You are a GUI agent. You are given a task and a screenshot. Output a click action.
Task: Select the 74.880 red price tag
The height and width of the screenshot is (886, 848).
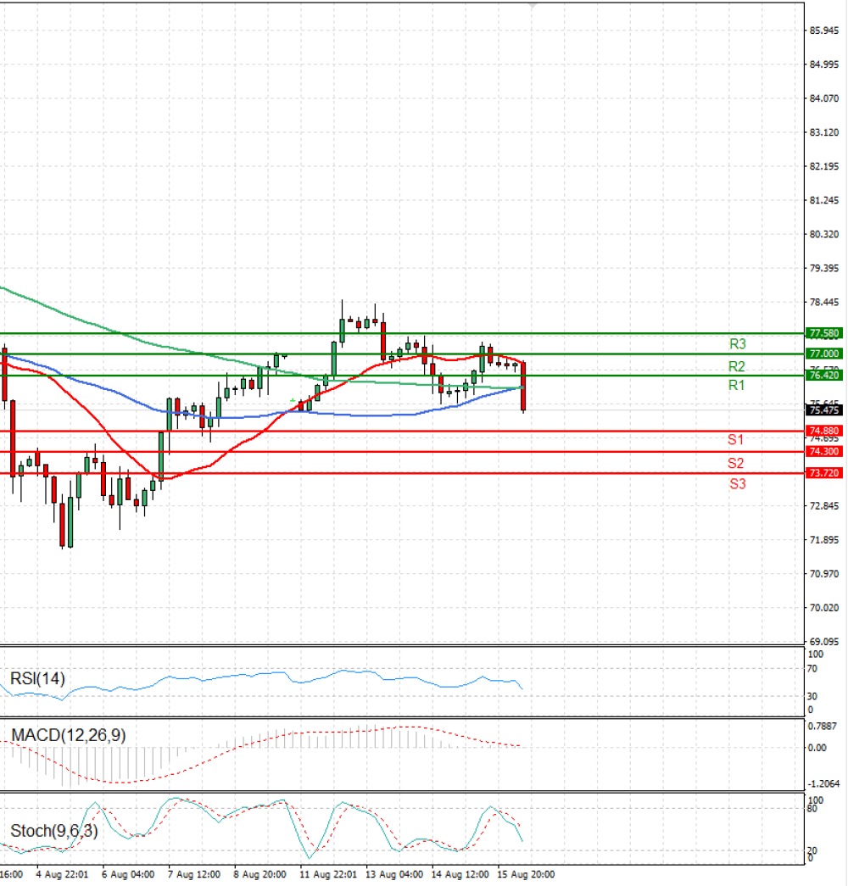tap(823, 431)
